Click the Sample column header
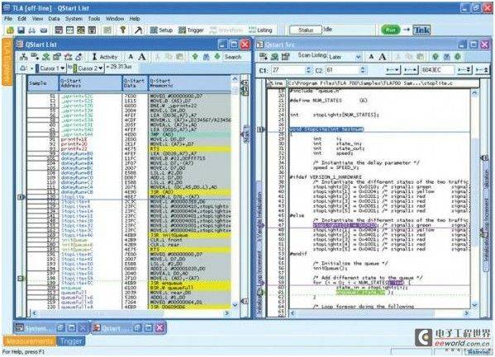495x357 pixels. tap(43, 83)
